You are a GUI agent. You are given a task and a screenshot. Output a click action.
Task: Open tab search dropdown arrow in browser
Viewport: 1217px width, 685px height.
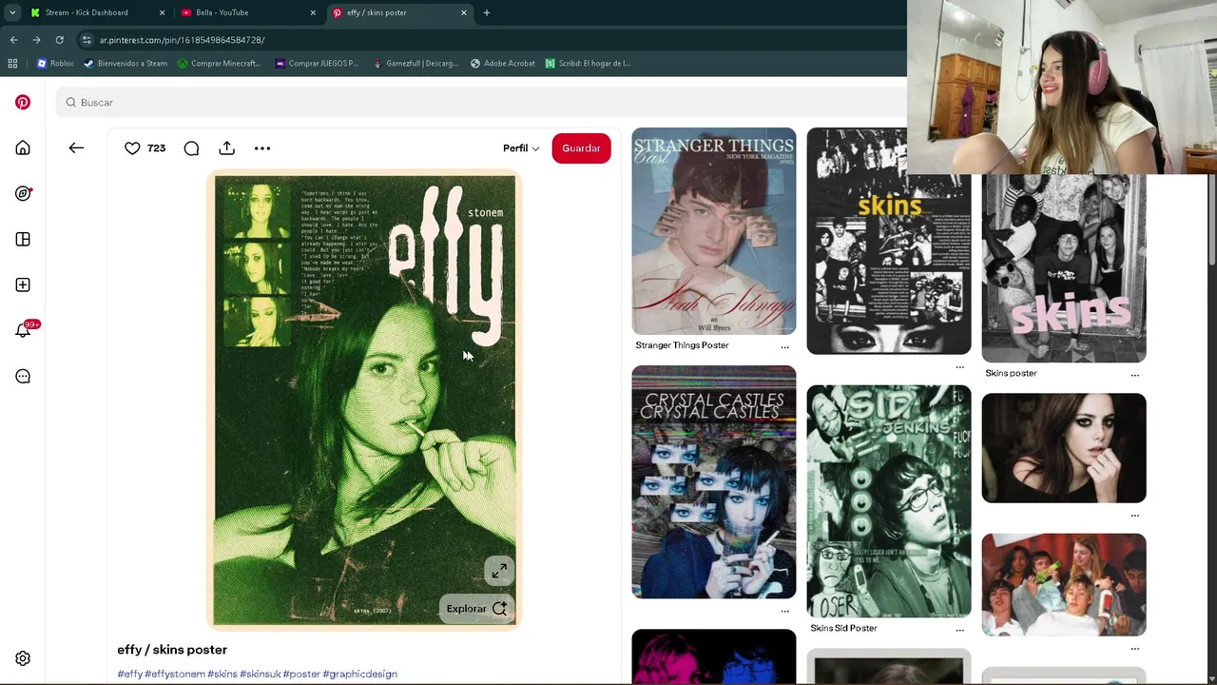point(11,12)
